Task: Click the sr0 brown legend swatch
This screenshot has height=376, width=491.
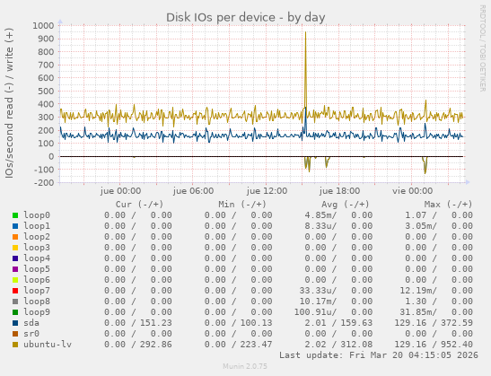Action: click(x=15, y=334)
